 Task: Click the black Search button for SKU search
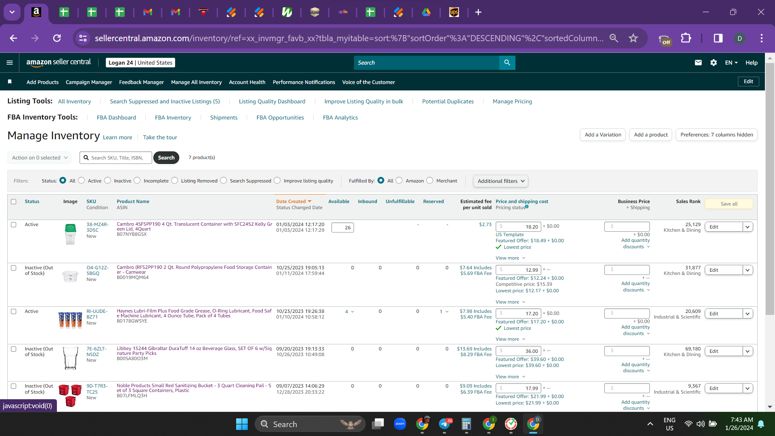(166, 157)
